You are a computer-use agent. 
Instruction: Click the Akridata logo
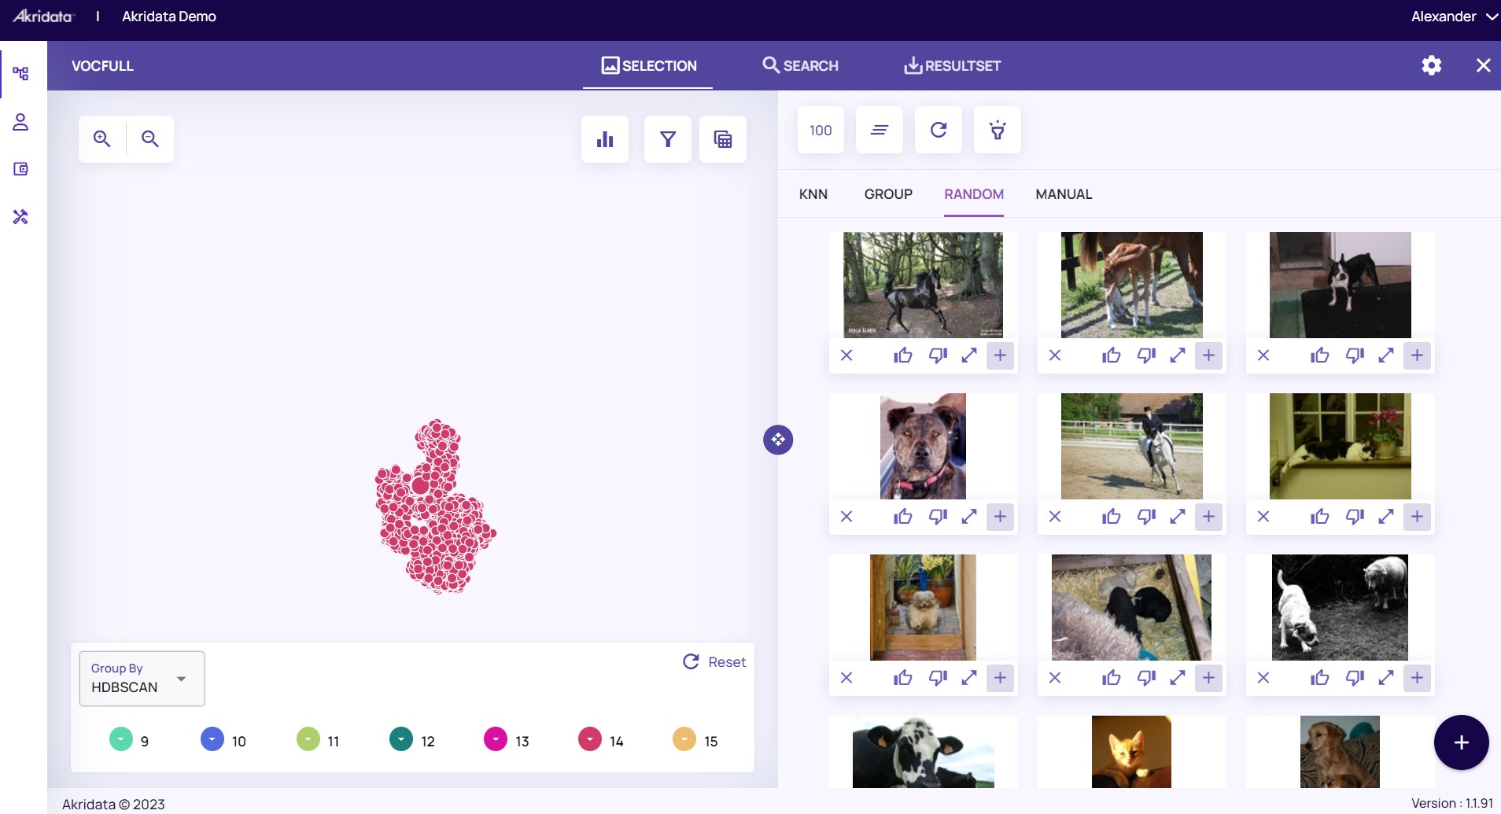point(43,17)
